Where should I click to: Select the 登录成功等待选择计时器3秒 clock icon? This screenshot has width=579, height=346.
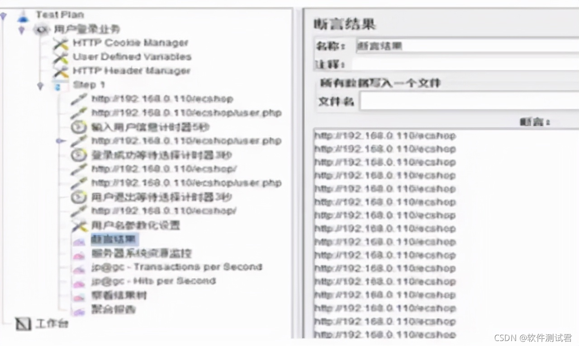(81, 155)
